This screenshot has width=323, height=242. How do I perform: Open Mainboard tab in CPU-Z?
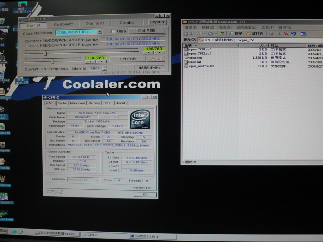tap(78, 103)
